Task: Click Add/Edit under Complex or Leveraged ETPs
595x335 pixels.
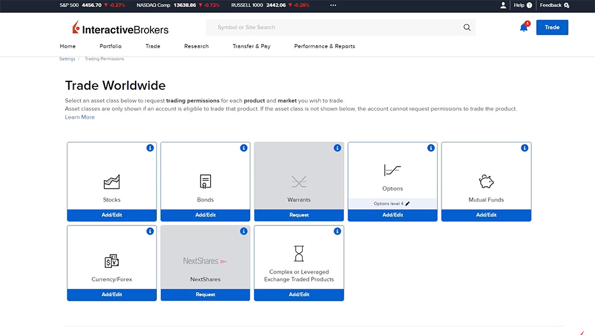Action: tap(299, 295)
